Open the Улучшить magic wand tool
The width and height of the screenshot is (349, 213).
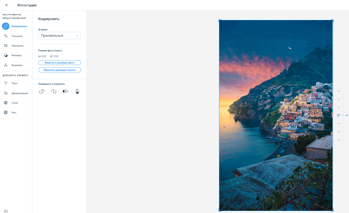coord(6,36)
